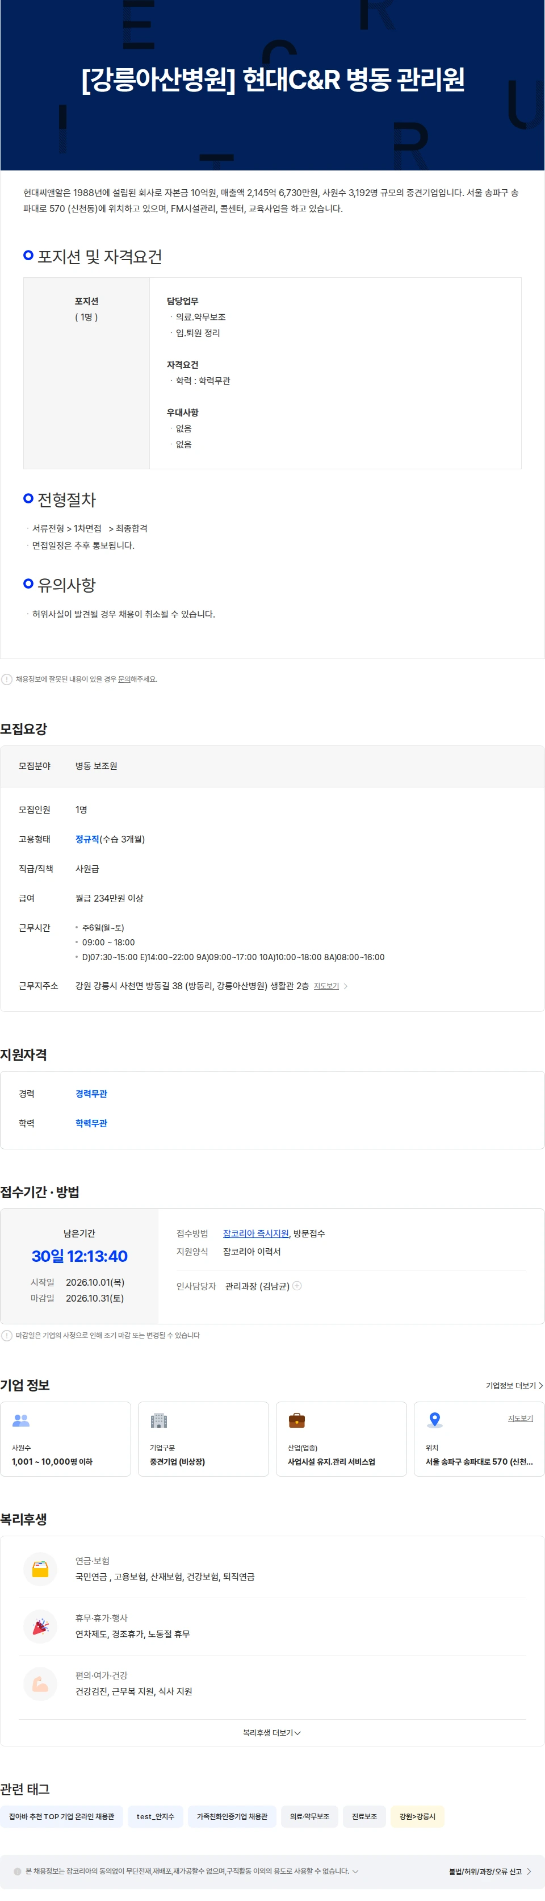Click 연차제도, 경조휴가, 노동절 휴무 line
Screen dimensions: 545x1901
(133, 1634)
